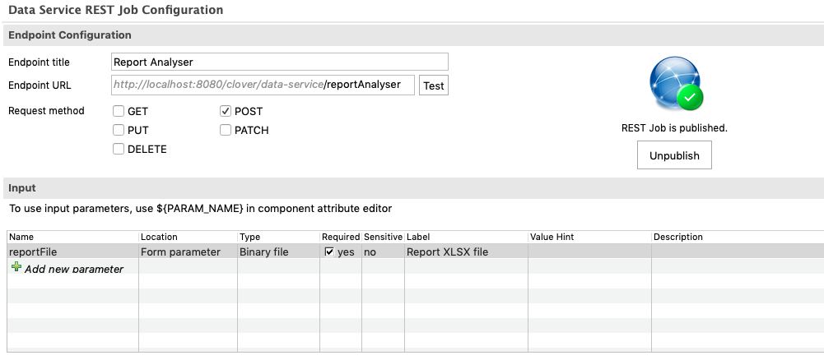
Task: Enable the GET request method checkbox
Action: click(119, 111)
